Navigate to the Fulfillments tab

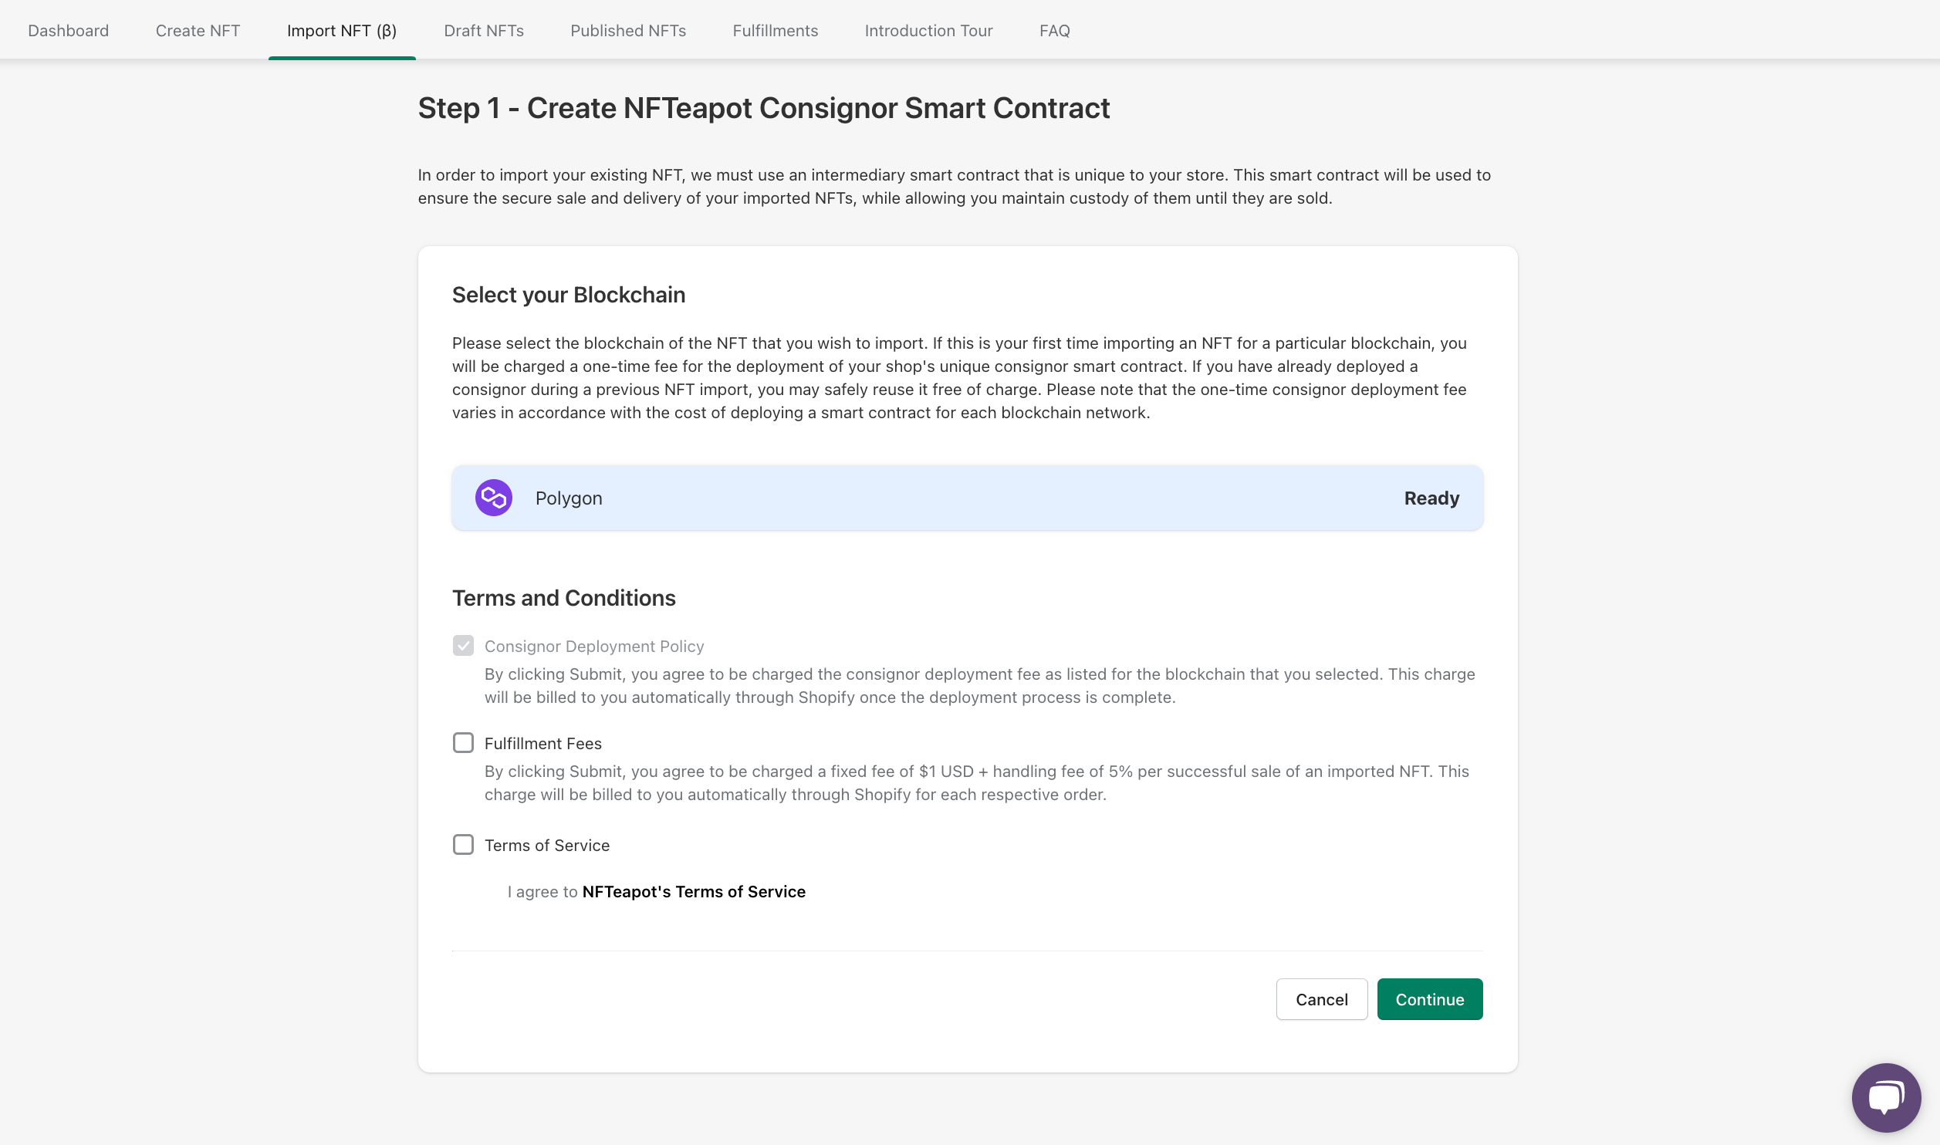tap(775, 31)
